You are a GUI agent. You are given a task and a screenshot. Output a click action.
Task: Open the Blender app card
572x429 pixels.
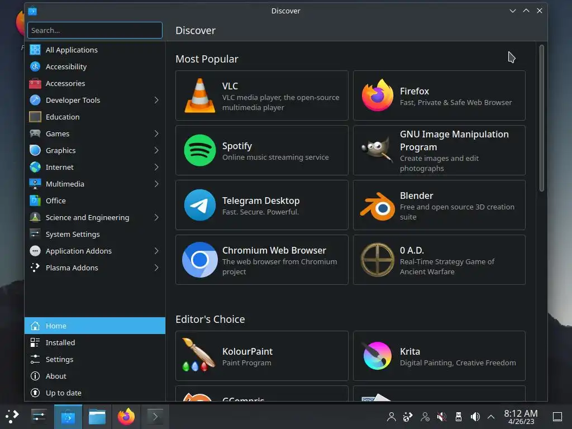[439, 205]
